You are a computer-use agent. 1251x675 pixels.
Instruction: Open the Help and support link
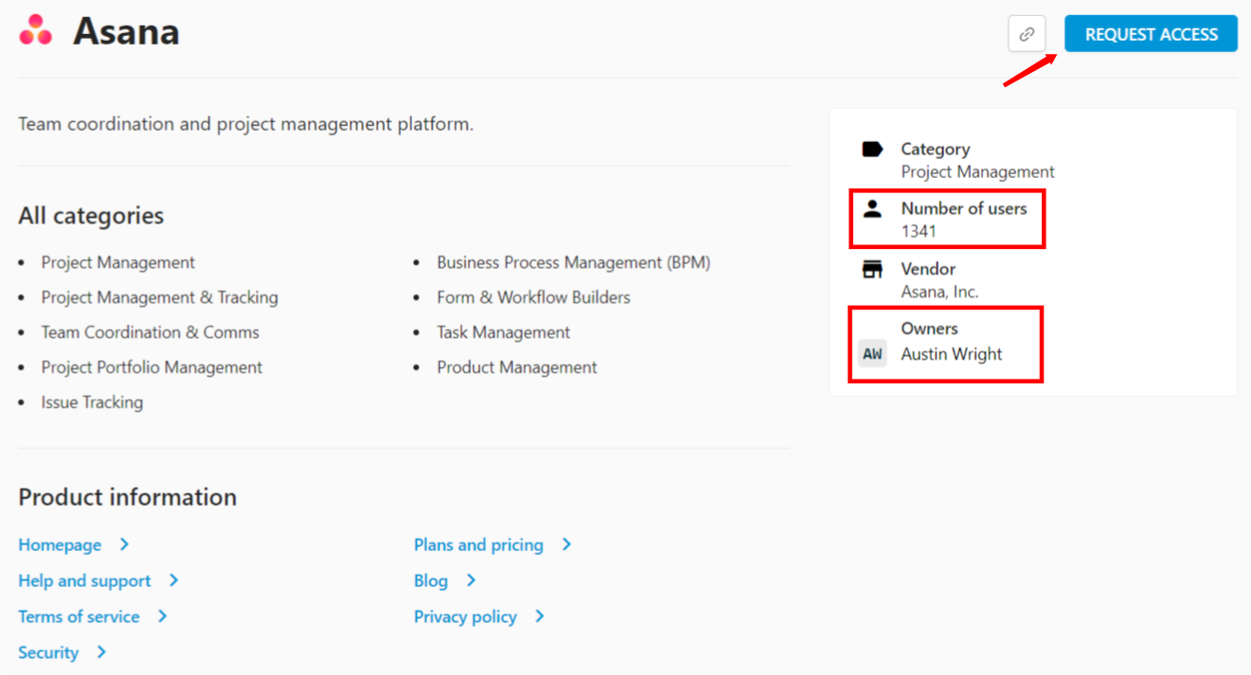pyautogui.click(x=84, y=581)
